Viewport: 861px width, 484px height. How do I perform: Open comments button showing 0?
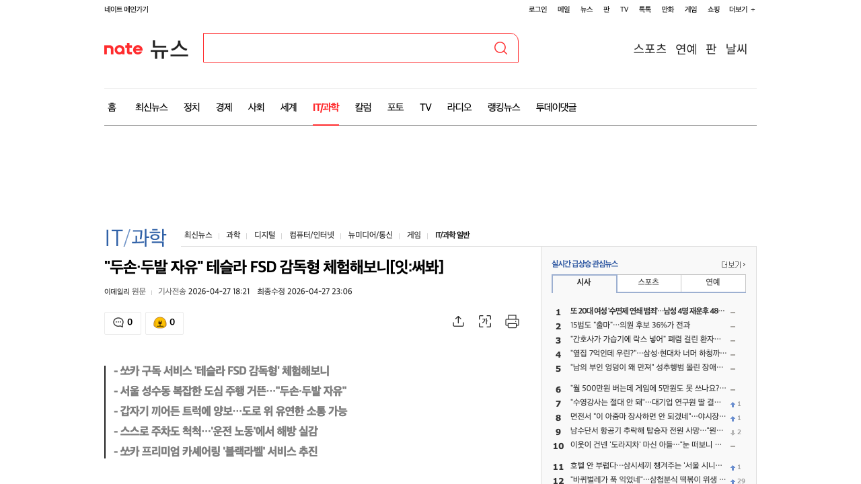point(122,323)
